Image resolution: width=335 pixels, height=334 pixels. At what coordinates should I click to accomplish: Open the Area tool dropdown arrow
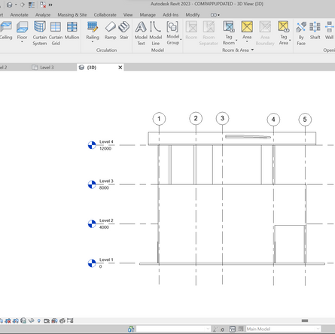click(x=247, y=41)
